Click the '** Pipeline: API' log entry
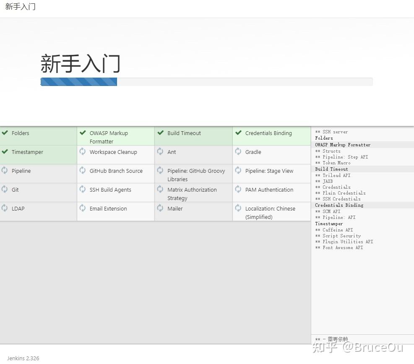 [335, 217]
